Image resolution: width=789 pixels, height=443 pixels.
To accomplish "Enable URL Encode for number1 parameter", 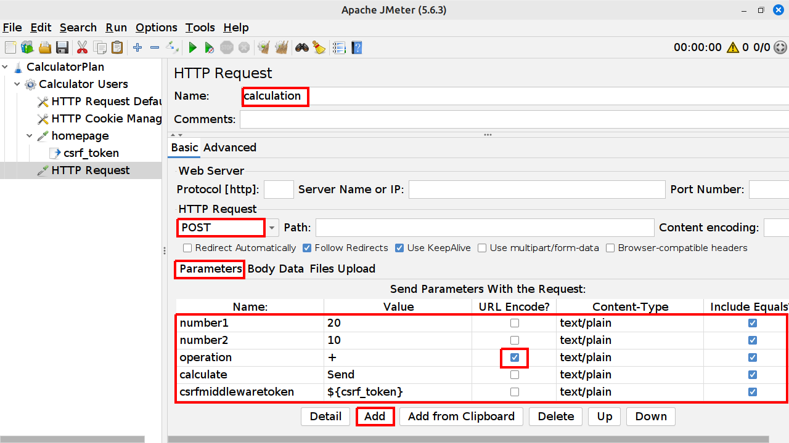I will pos(515,323).
